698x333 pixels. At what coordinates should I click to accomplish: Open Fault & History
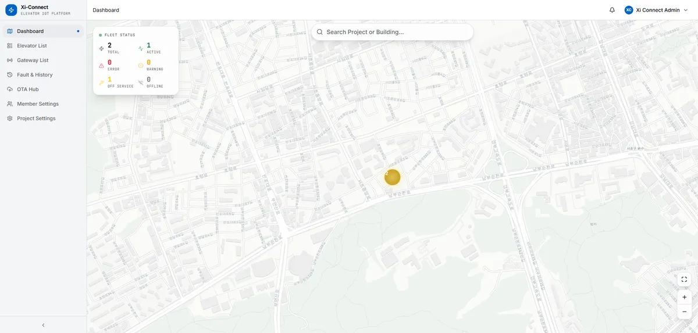(35, 75)
